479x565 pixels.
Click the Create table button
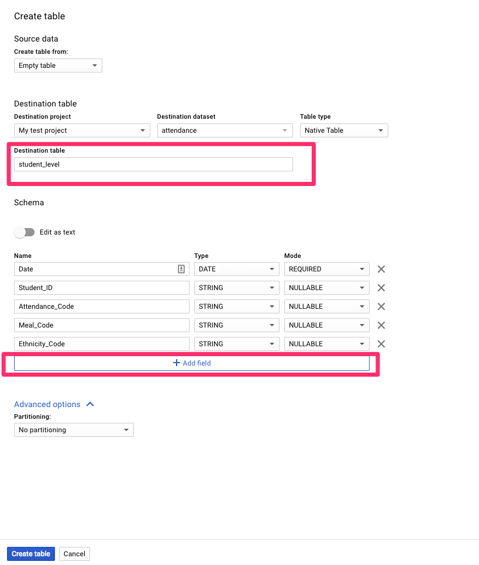tap(31, 554)
